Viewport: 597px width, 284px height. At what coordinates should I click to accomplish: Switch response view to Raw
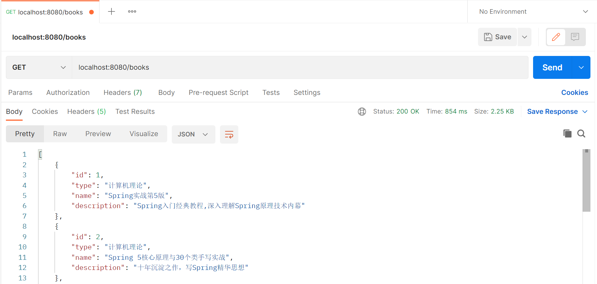click(60, 134)
